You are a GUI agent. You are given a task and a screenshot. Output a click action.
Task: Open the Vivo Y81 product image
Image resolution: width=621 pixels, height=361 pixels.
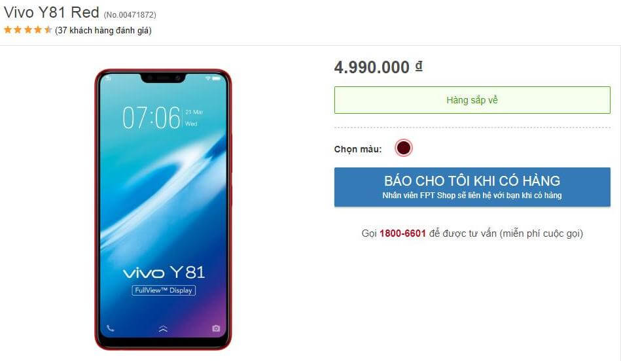pos(163,209)
